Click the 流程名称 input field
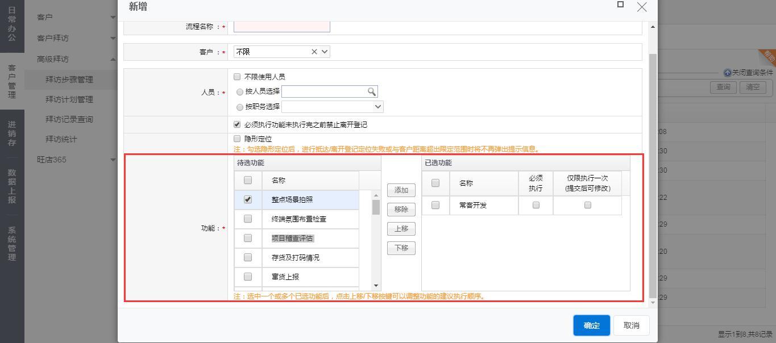776x343 pixels. tap(281, 26)
